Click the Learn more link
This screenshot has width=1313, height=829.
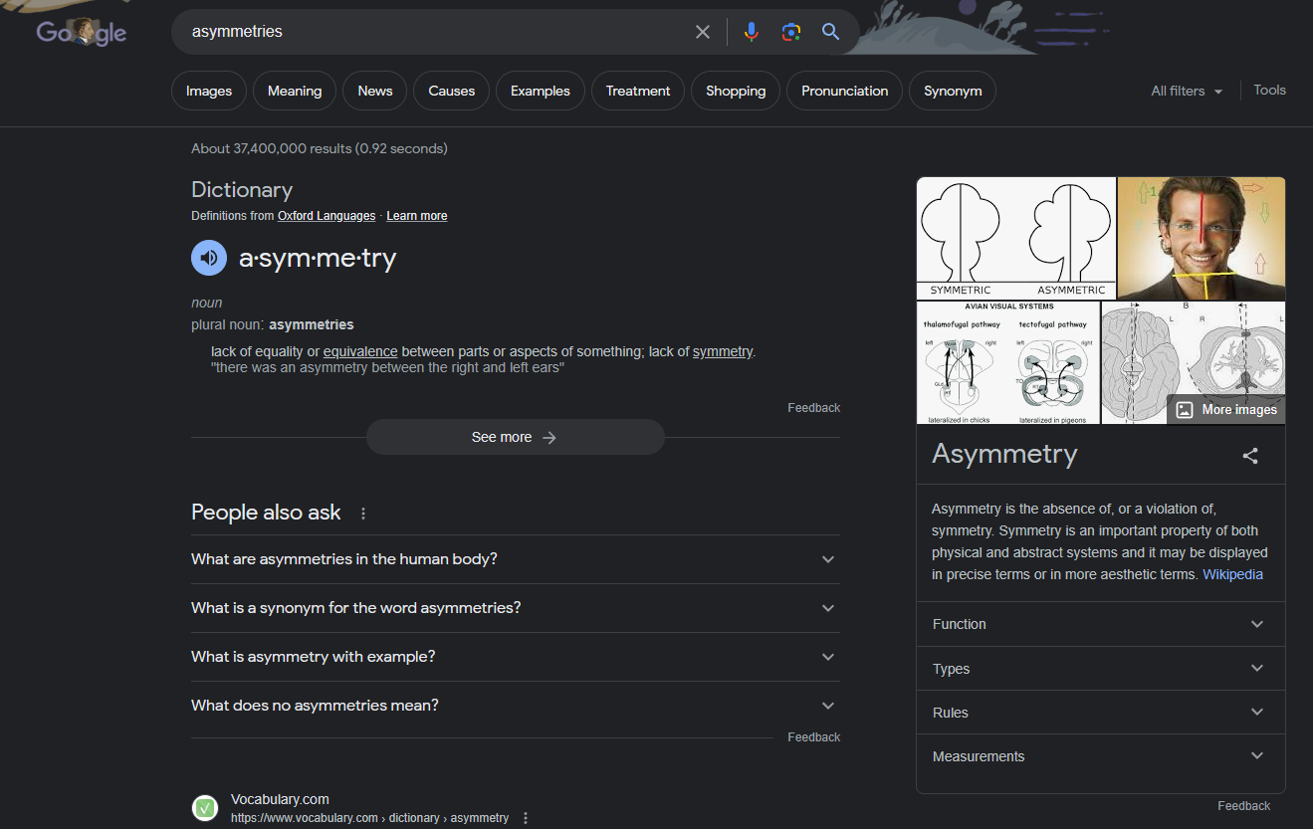point(416,216)
